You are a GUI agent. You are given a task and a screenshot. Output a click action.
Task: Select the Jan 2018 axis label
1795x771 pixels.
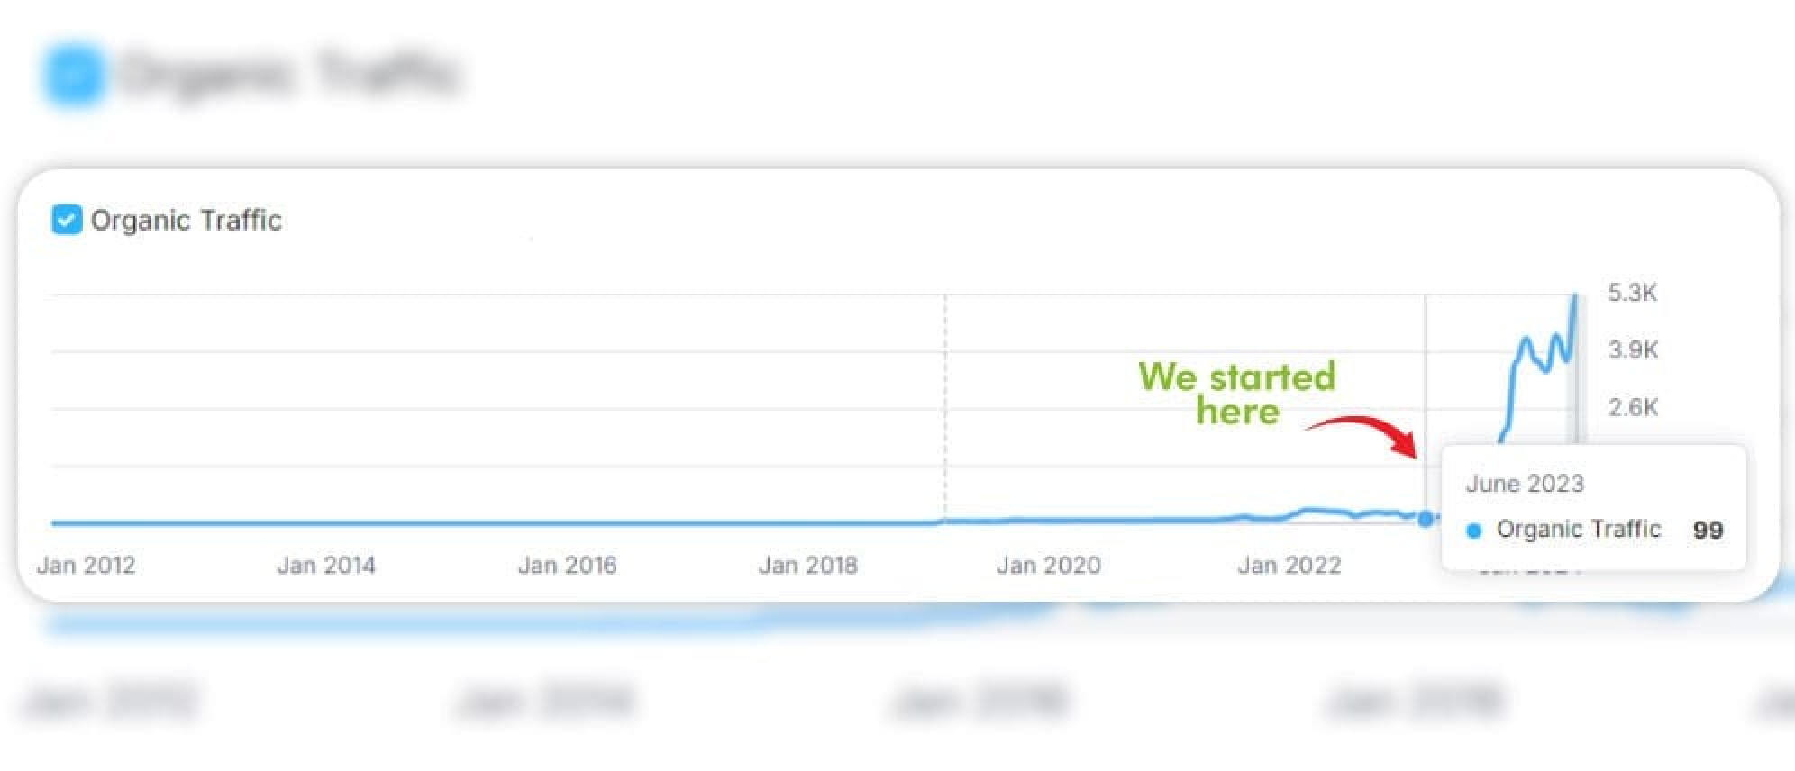(808, 566)
